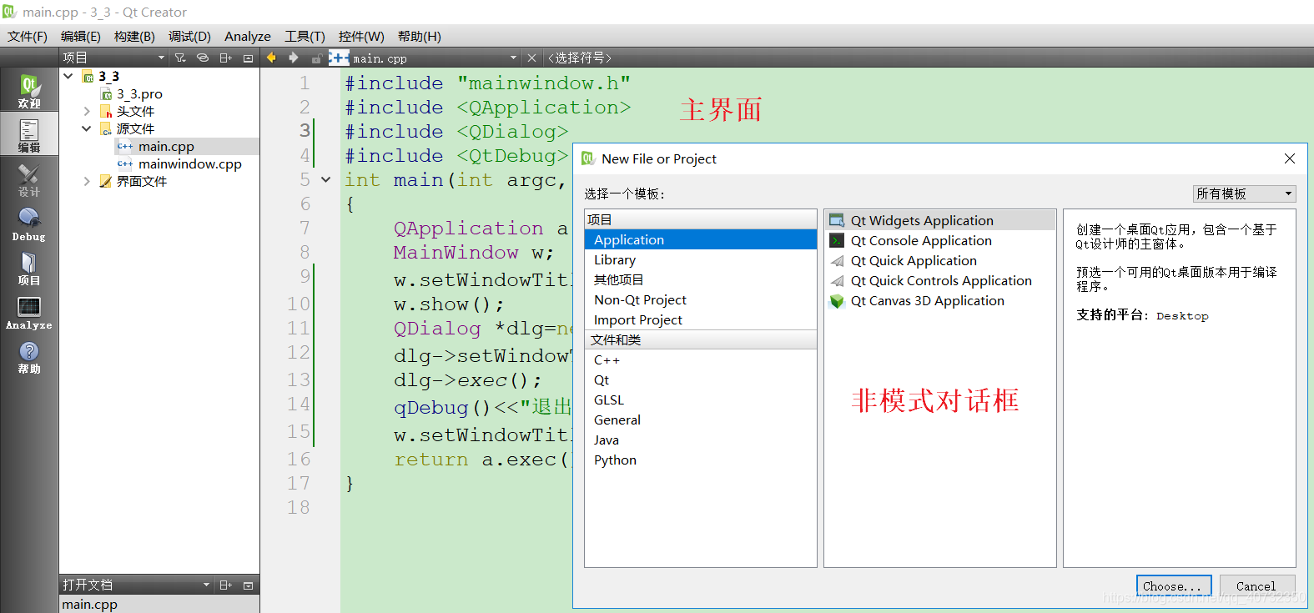Open the Design (设计) mode
This screenshot has height=613, width=1314.
pos(29,179)
